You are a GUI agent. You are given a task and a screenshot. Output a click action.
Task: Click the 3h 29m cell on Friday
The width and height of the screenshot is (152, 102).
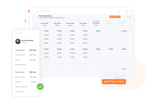tap(98, 31)
